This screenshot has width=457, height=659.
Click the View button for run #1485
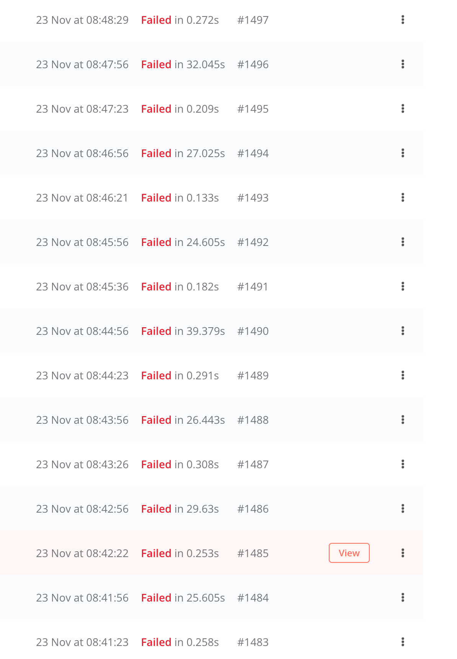coord(349,553)
